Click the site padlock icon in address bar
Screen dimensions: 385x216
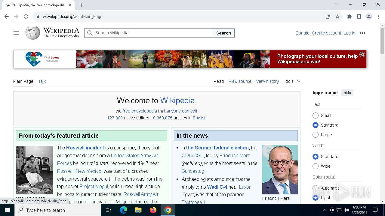38,16
